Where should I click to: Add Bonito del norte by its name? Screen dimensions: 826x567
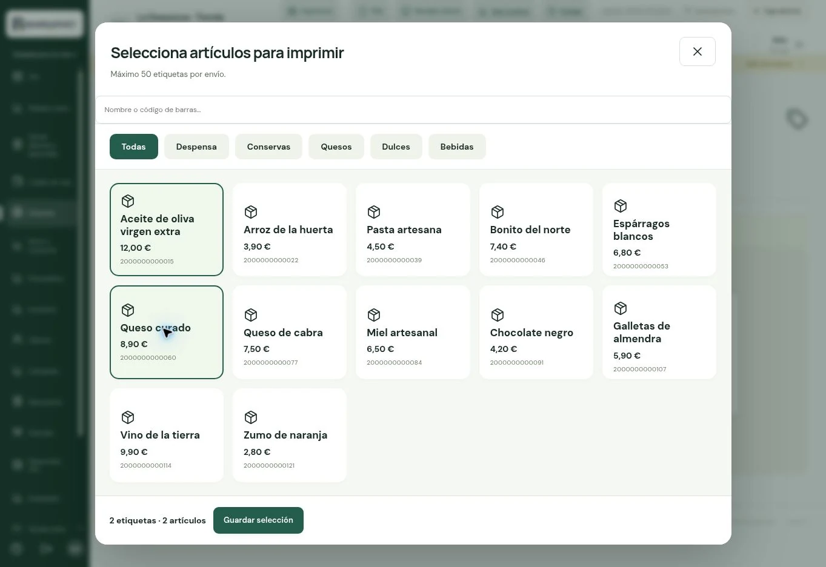click(530, 230)
